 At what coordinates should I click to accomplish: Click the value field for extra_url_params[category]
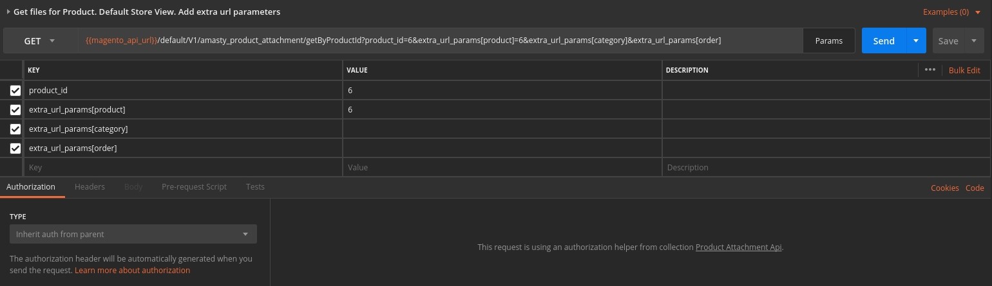502,129
